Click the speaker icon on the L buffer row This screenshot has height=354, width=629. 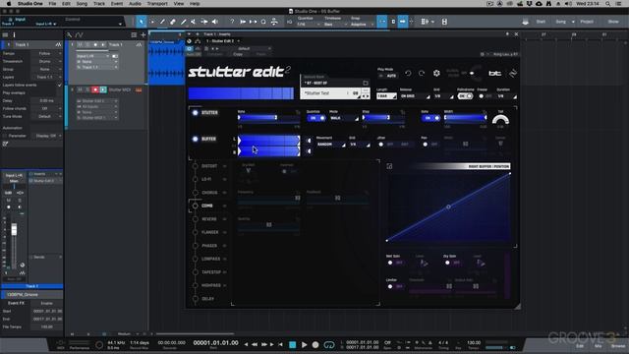point(309,141)
